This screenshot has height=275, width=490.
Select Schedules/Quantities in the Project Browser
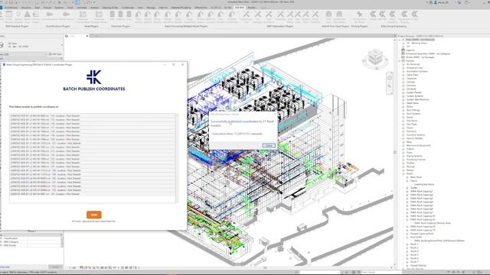pos(428,53)
